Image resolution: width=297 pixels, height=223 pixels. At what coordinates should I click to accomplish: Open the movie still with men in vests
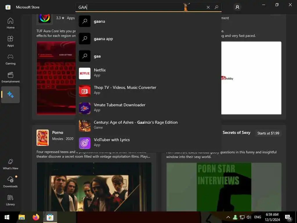click(94, 187)
